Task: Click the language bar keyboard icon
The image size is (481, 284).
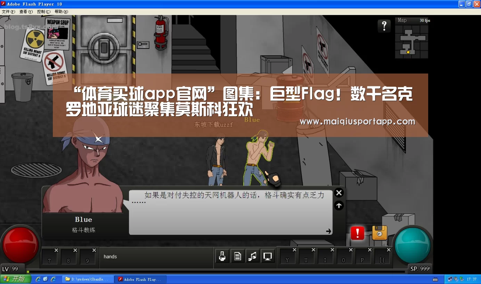Action: [435, 279]
